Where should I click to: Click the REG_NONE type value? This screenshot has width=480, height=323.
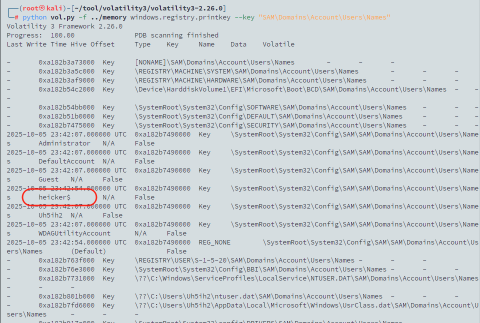214,242
